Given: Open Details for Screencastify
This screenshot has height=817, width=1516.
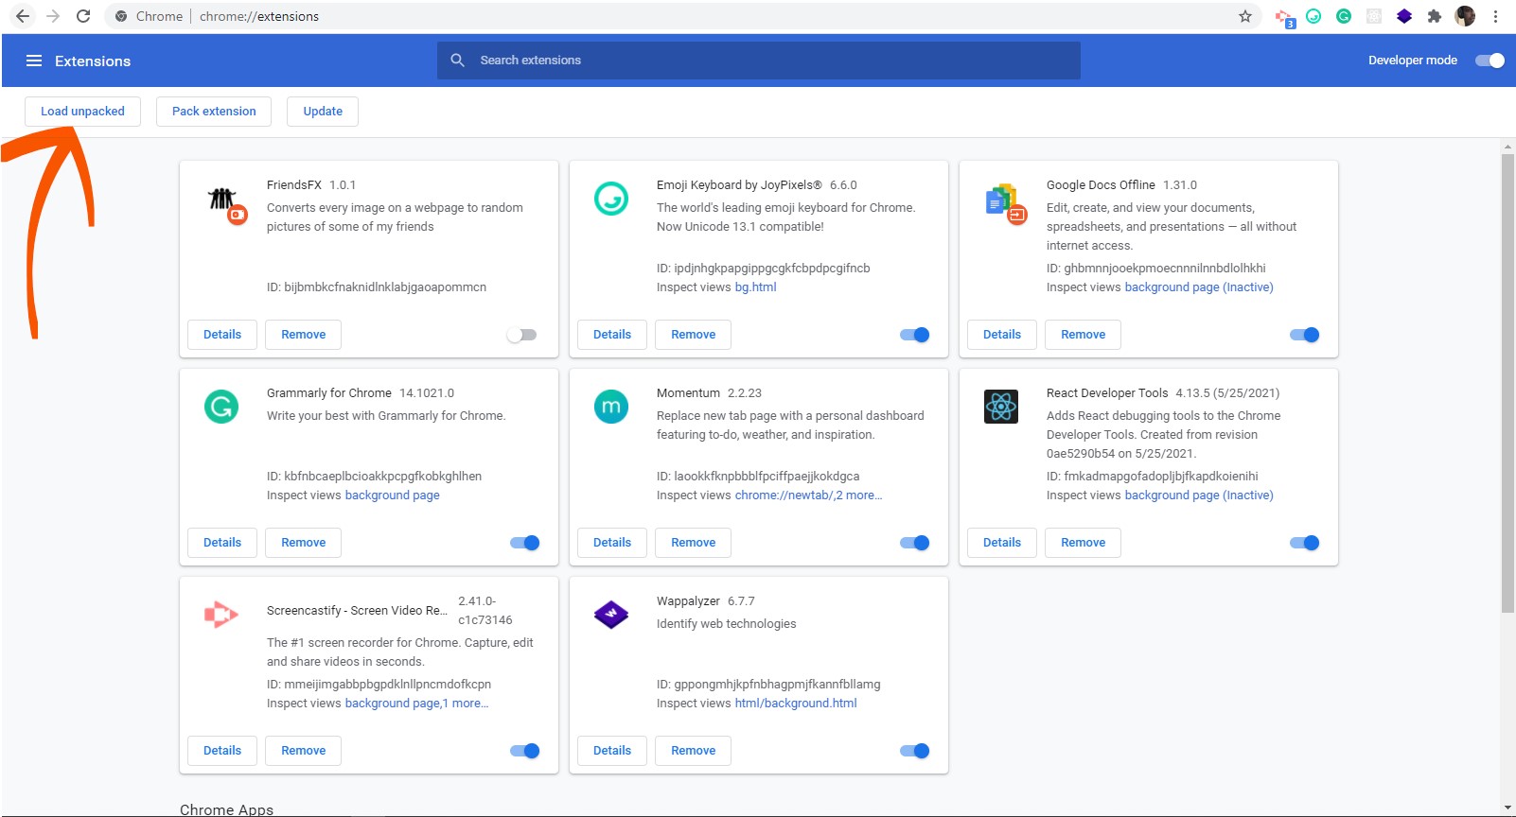Looking at the screenshot, I should pos(222,751).
